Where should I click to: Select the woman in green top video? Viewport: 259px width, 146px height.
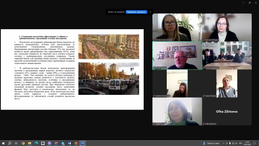[x=177, y=112]
